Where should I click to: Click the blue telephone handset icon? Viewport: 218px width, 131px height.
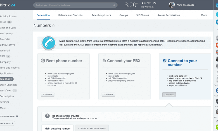(49, 43)
